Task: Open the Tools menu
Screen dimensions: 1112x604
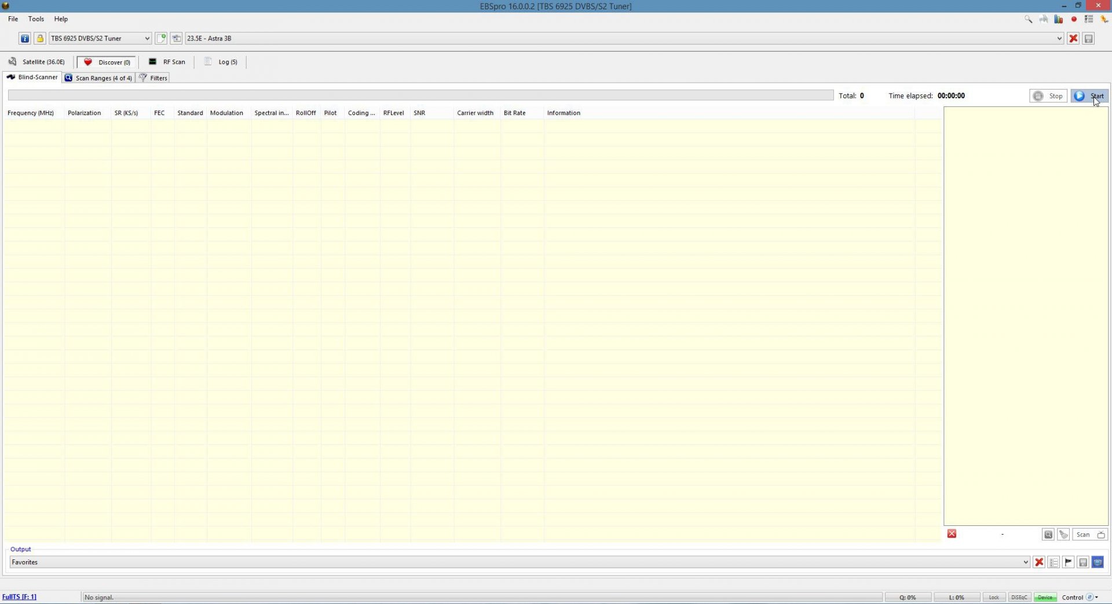Action: 36,19
